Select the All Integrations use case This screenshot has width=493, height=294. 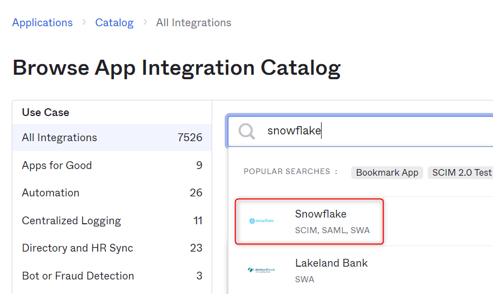click(x=112, y=138)
